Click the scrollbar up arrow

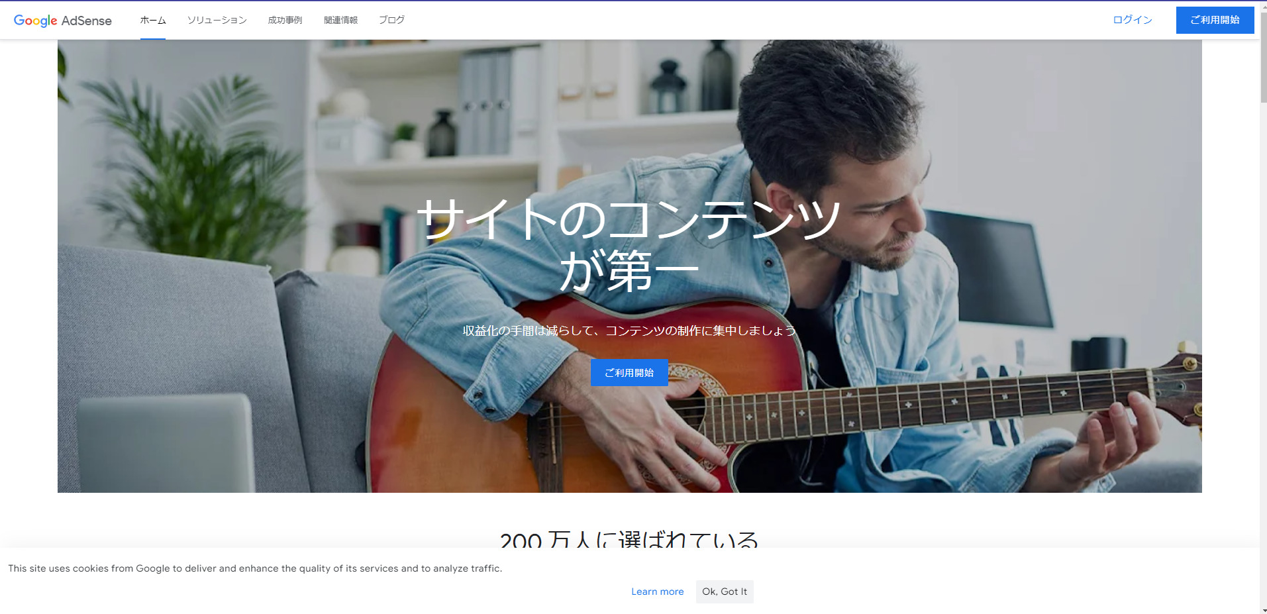(x=1264, y=5)
